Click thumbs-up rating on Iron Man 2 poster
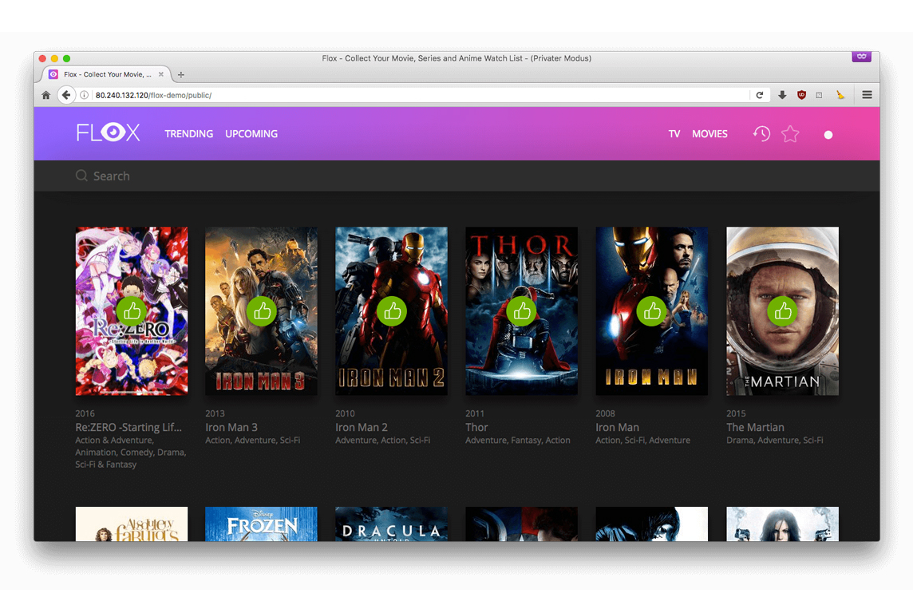The width and height of the screenshot is (913, 605). pos(392,311)
